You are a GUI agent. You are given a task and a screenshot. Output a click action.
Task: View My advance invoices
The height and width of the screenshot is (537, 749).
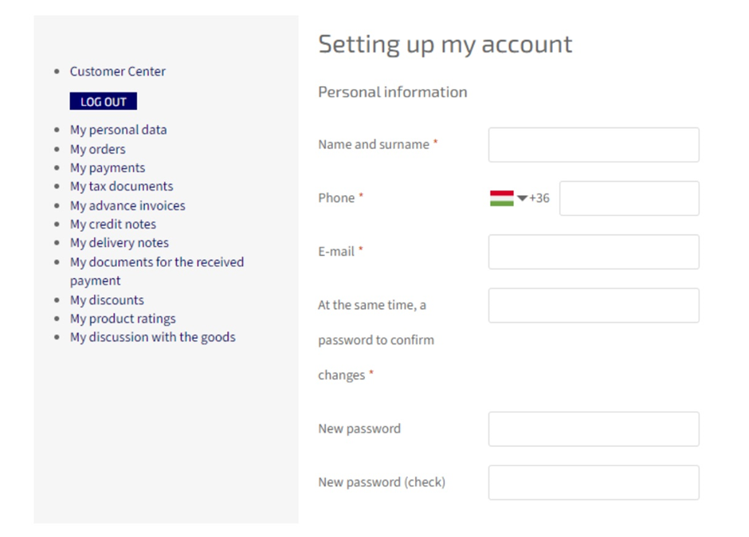(x=127, y=206)
